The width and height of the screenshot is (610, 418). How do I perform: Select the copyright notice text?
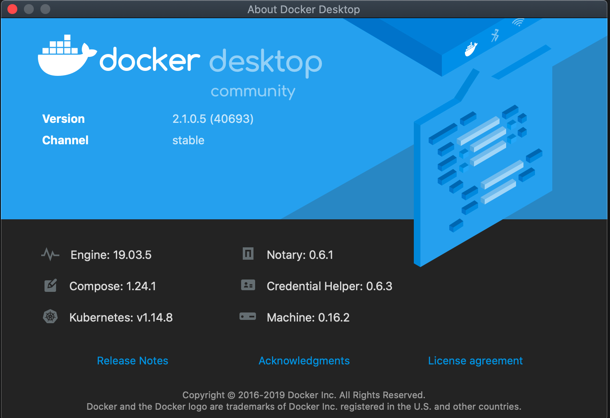point(304,395)
